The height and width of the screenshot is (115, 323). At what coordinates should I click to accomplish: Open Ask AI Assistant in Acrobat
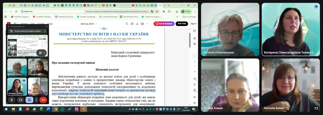[164, 24]
